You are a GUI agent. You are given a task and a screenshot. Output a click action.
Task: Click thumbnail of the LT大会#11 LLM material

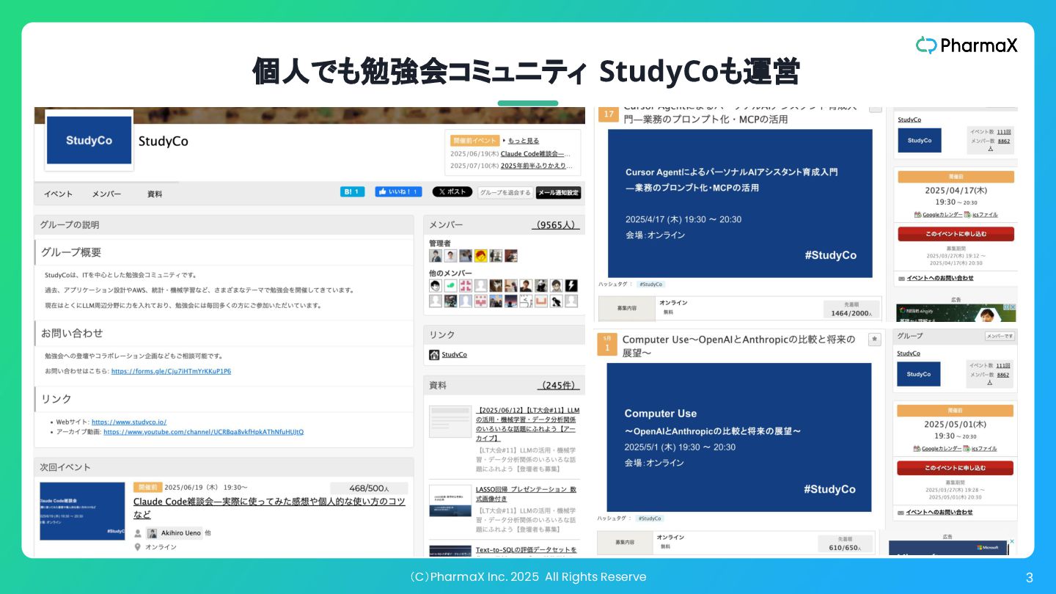[x=450, y=421]
